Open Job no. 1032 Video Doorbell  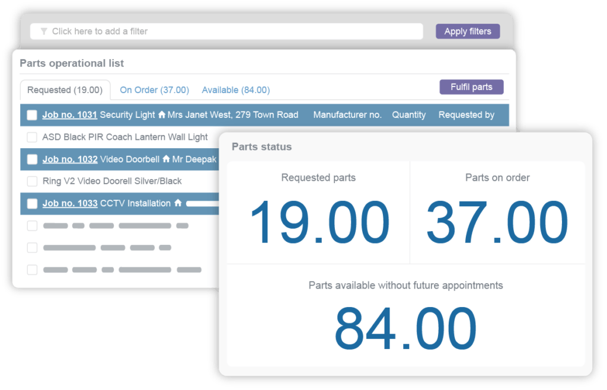70,159
